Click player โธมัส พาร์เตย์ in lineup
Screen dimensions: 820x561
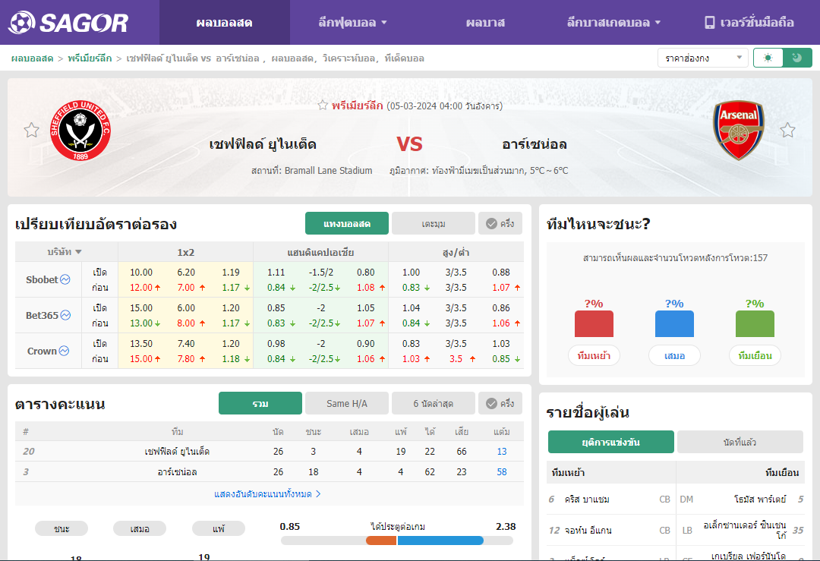click(x=760, y=500)
